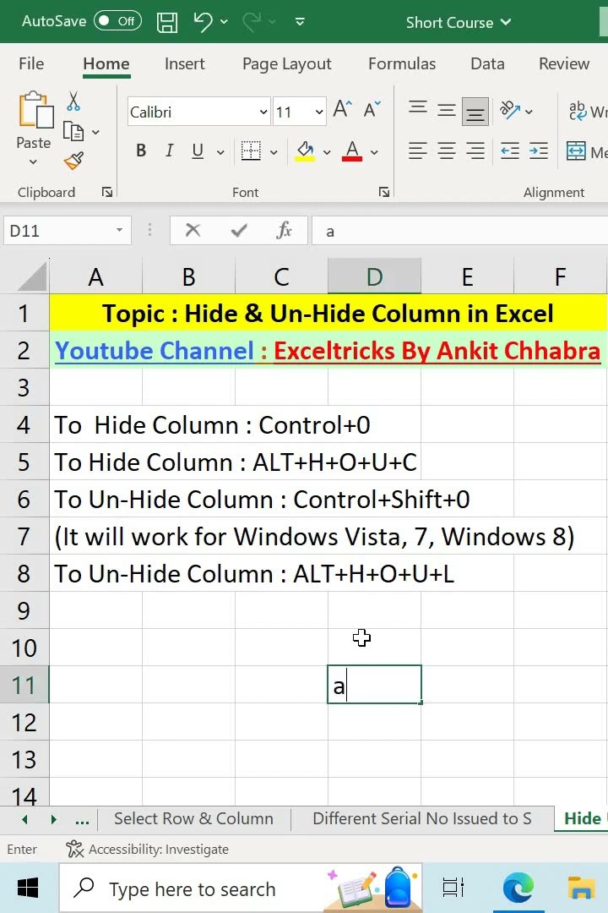Open the Undo history dropdown
Viewport: 608px width, 913px height.
tap(224, 22)
